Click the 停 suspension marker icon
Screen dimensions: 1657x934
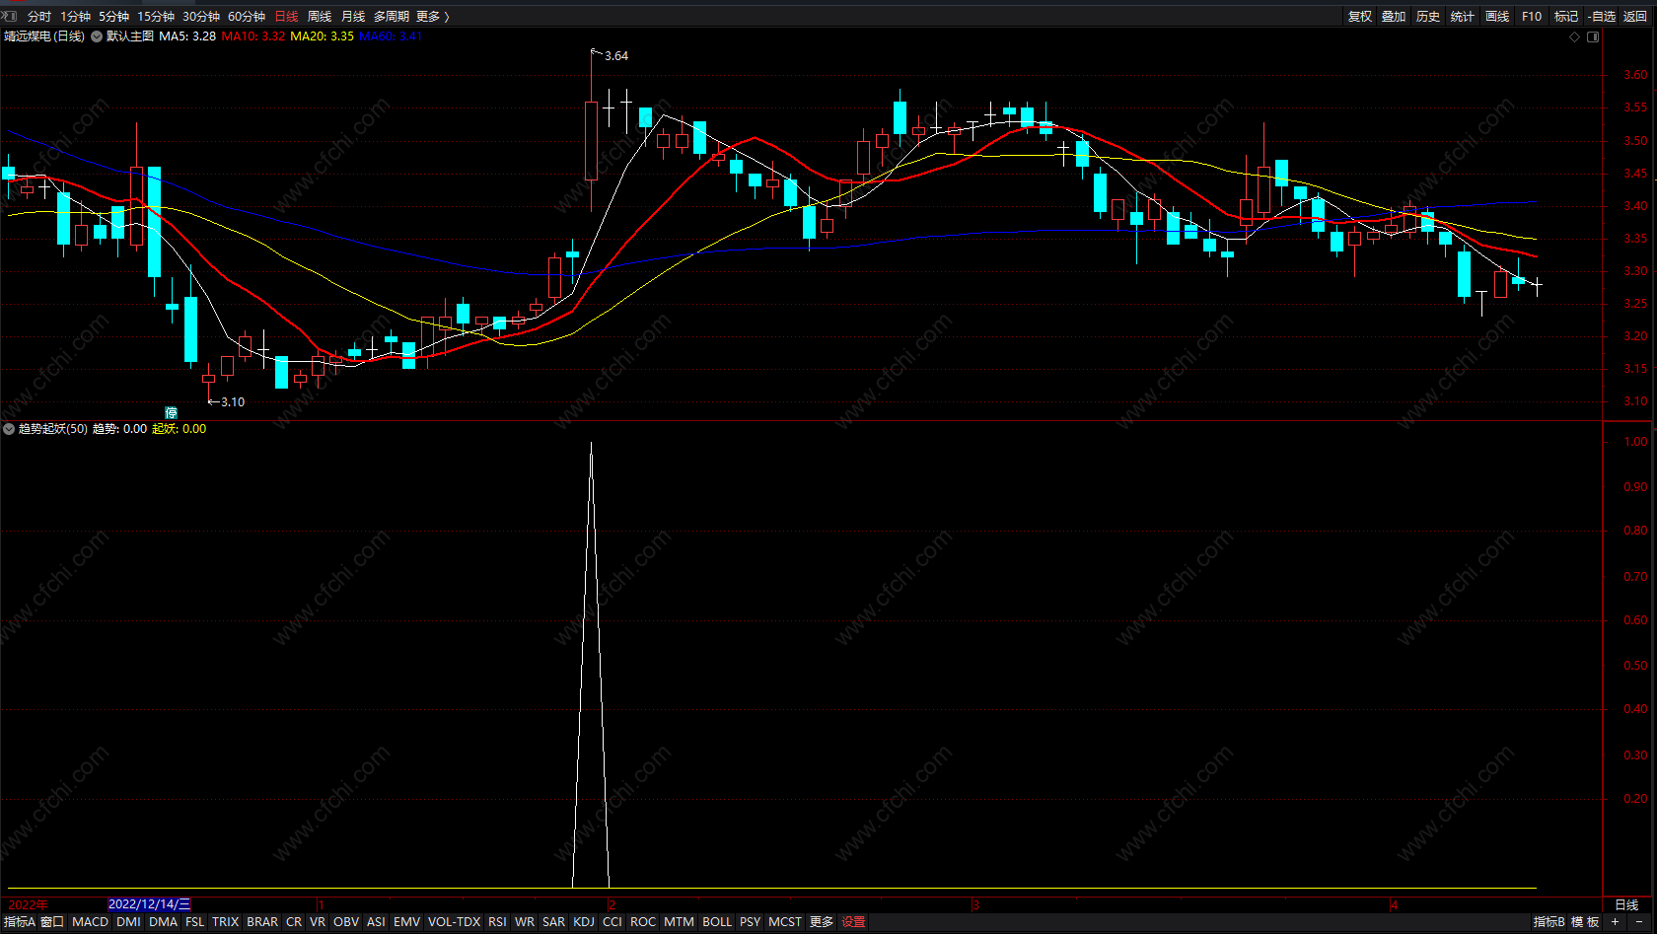tap(171, 412)
